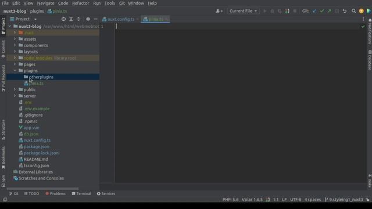Click Git Push arrow icon
Viewport: 372px width, 209px height.
[330, 11]
